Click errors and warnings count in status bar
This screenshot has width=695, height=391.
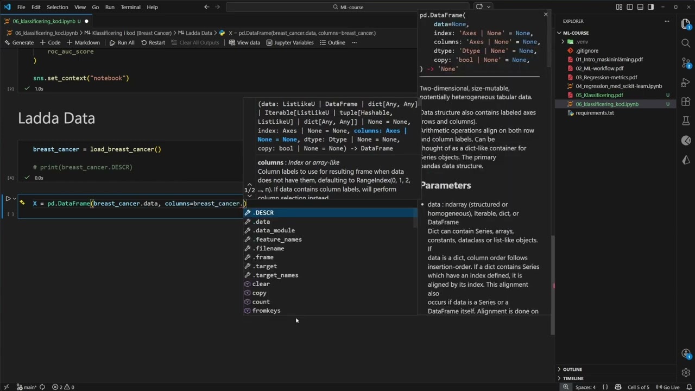(x=63, y=387)
